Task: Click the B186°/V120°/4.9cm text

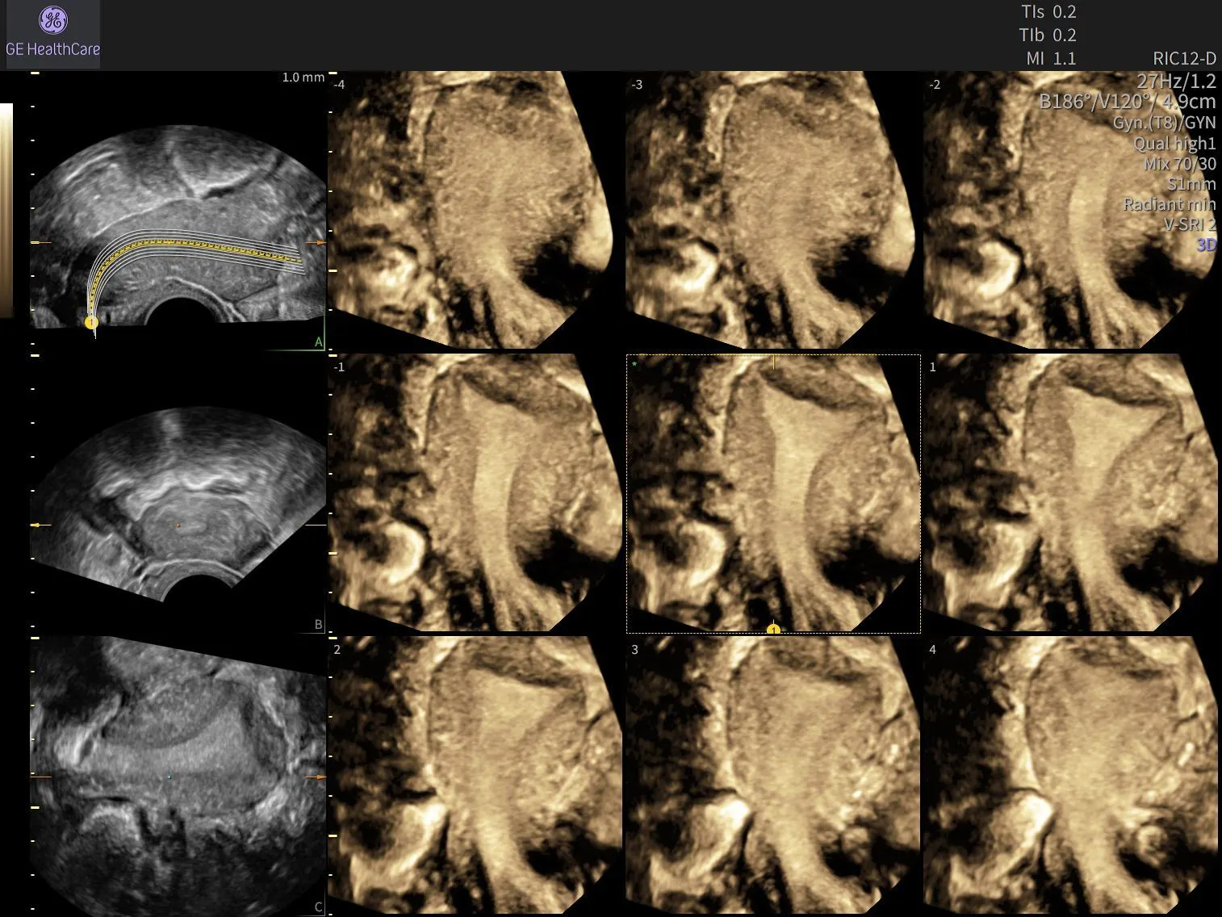Action: 1128,102
